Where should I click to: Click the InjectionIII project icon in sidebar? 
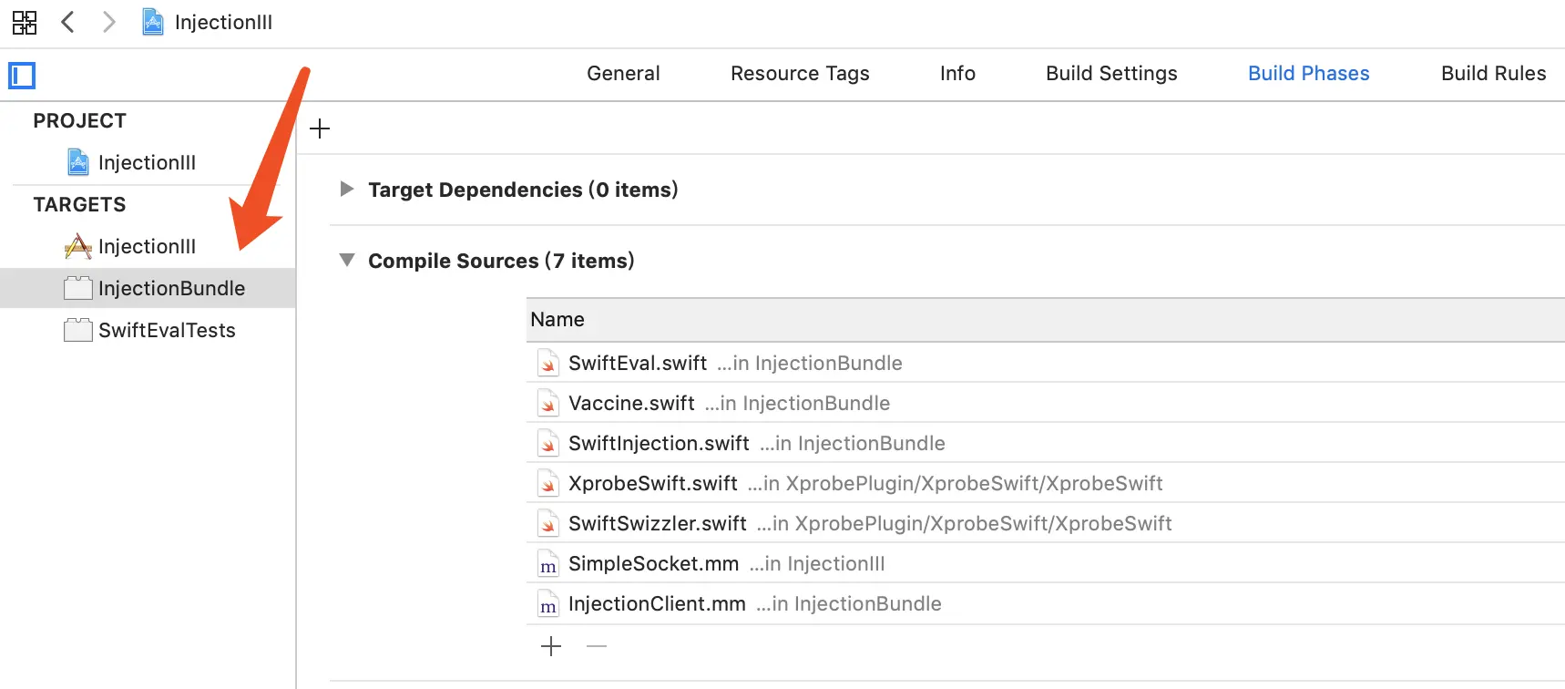(78, 162)
